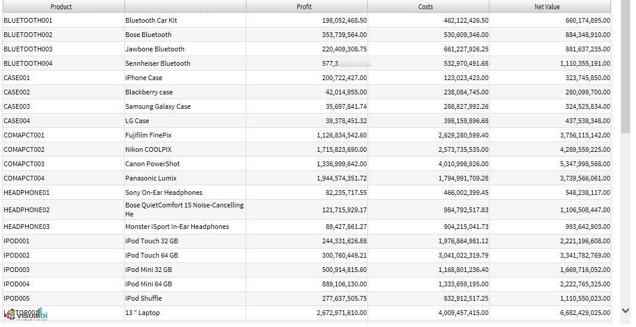Select the BLUETOOTH001 product cell

[x=28, y=20]
